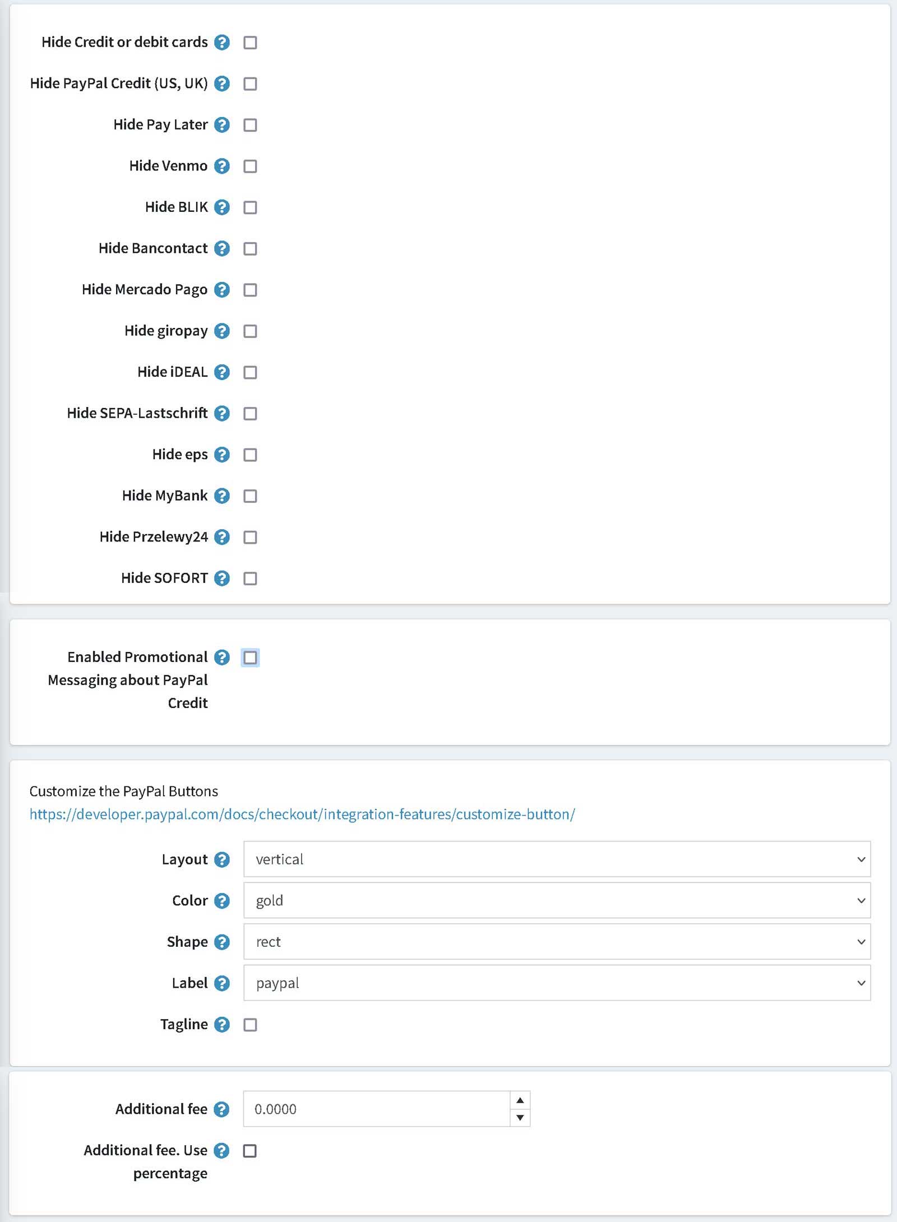This screenshot has width=897, height=1222.
Task: Show help for Hide SEPA-Lastschrift
Action: pyautogui.click(x=222, y=413)
